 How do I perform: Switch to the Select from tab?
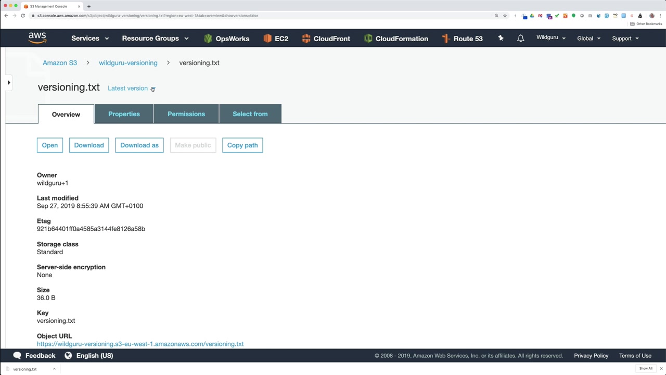pos(250,114)
